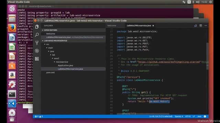220x123 pixels.
Task: Change line endings via LF
Action: 194,116
